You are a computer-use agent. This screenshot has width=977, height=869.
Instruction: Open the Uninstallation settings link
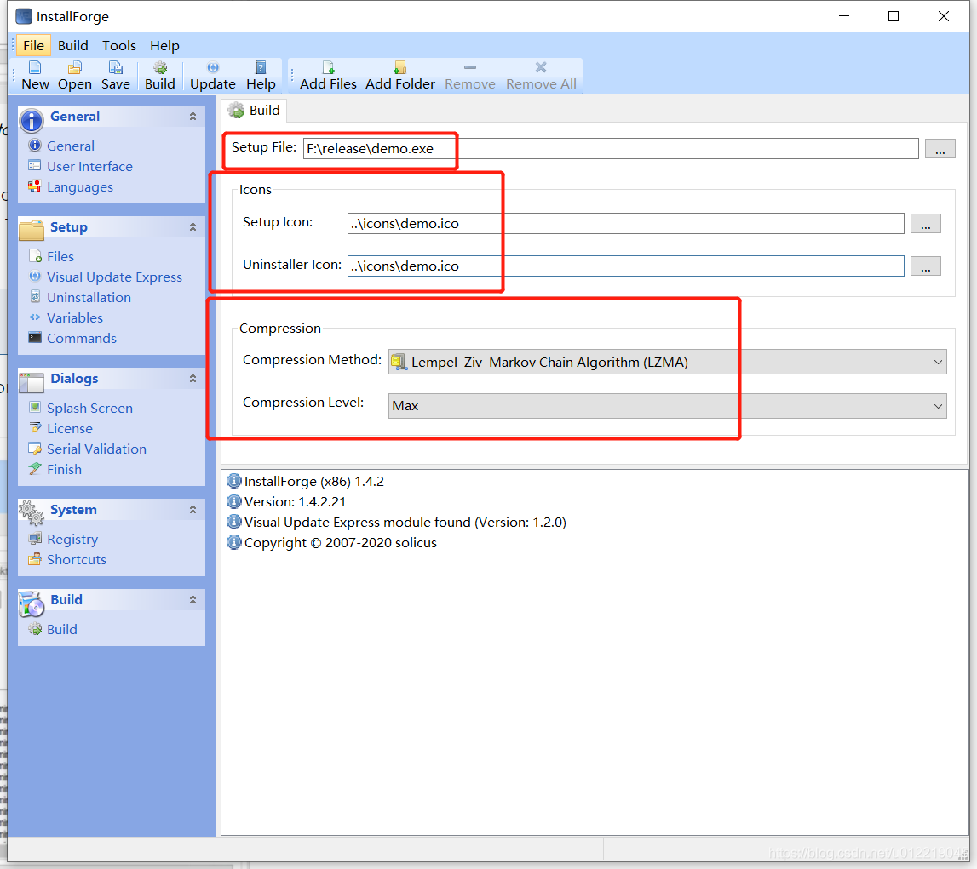point(89,298)
